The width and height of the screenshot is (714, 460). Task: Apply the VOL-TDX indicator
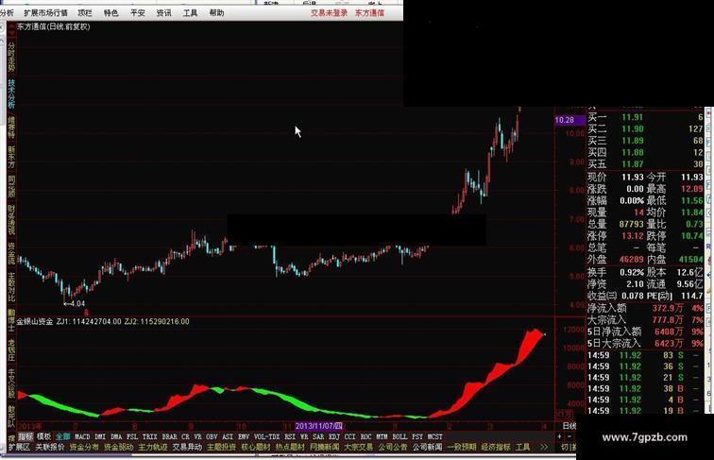267,436
